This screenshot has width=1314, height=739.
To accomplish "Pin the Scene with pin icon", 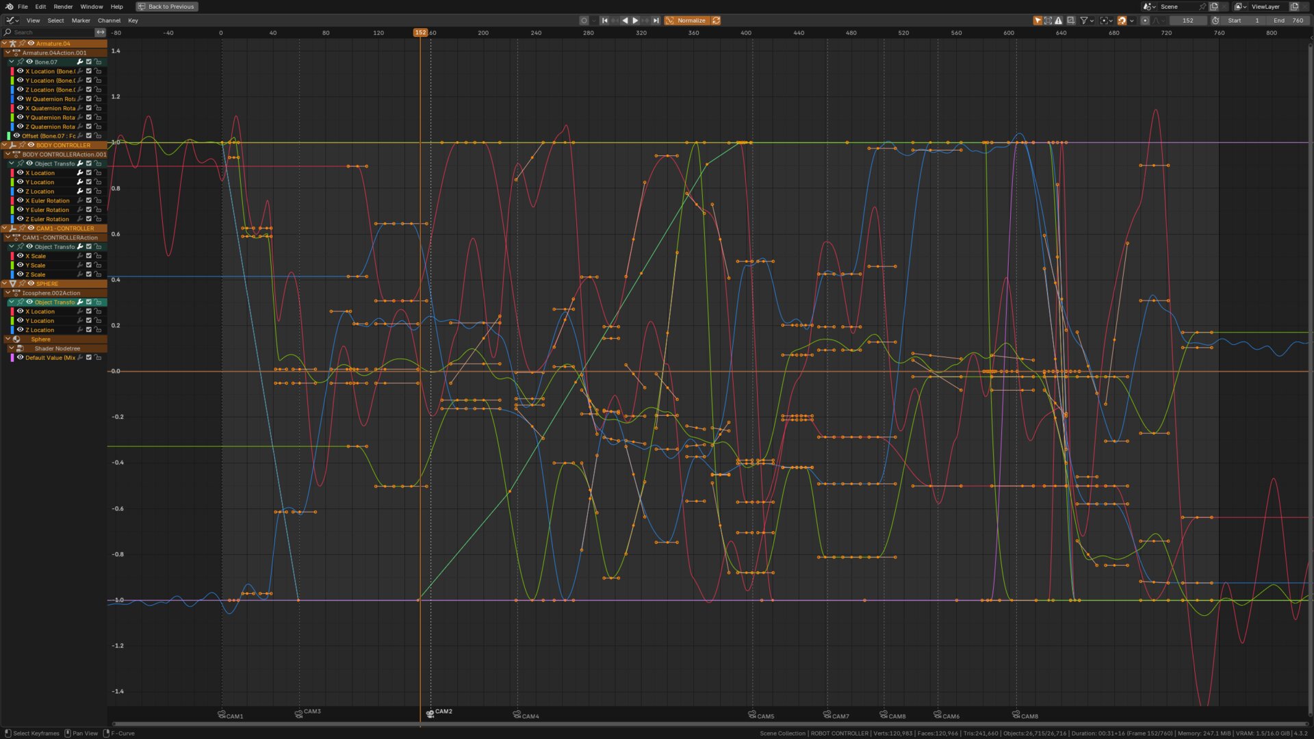I will click(1202, 6).
